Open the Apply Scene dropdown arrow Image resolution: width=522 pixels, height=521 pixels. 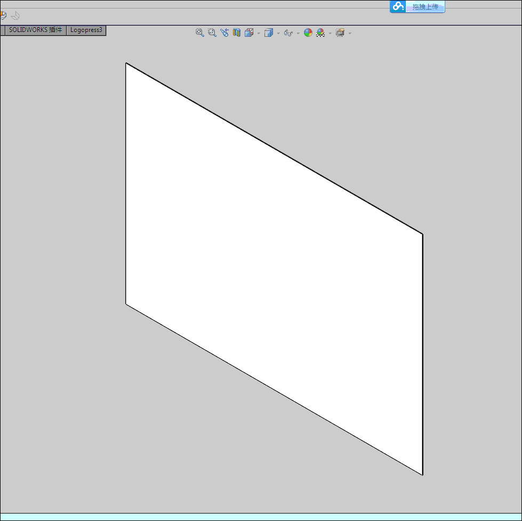click(x=330, y=33)
